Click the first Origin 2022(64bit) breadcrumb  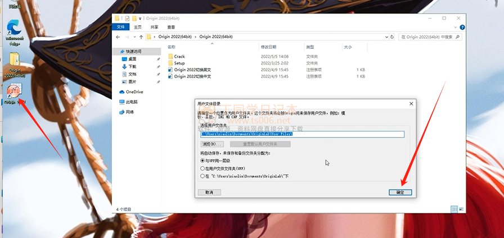coord(175,37)
